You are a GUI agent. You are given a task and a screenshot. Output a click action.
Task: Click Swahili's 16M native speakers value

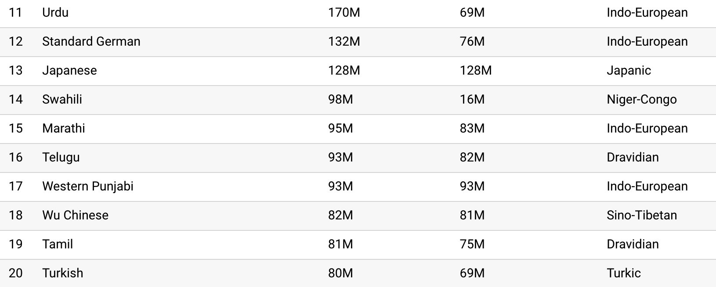pos(472,99)
